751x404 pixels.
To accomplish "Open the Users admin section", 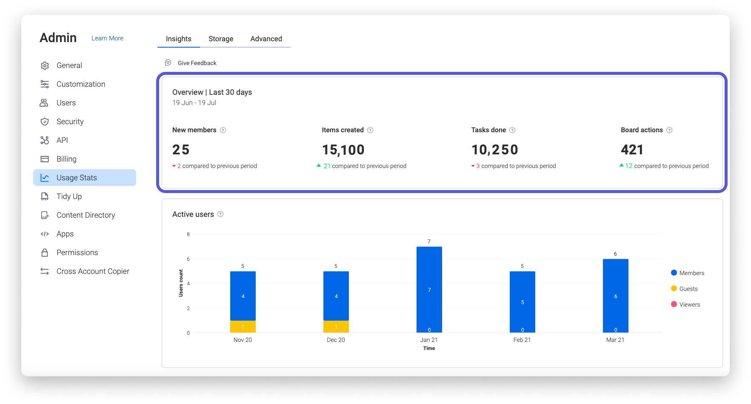I will coord(85,103).
